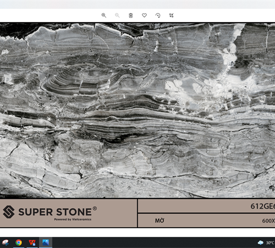Click the 'Powered by Vietceramics' text
Screen dimensions: 275x248
73,219
